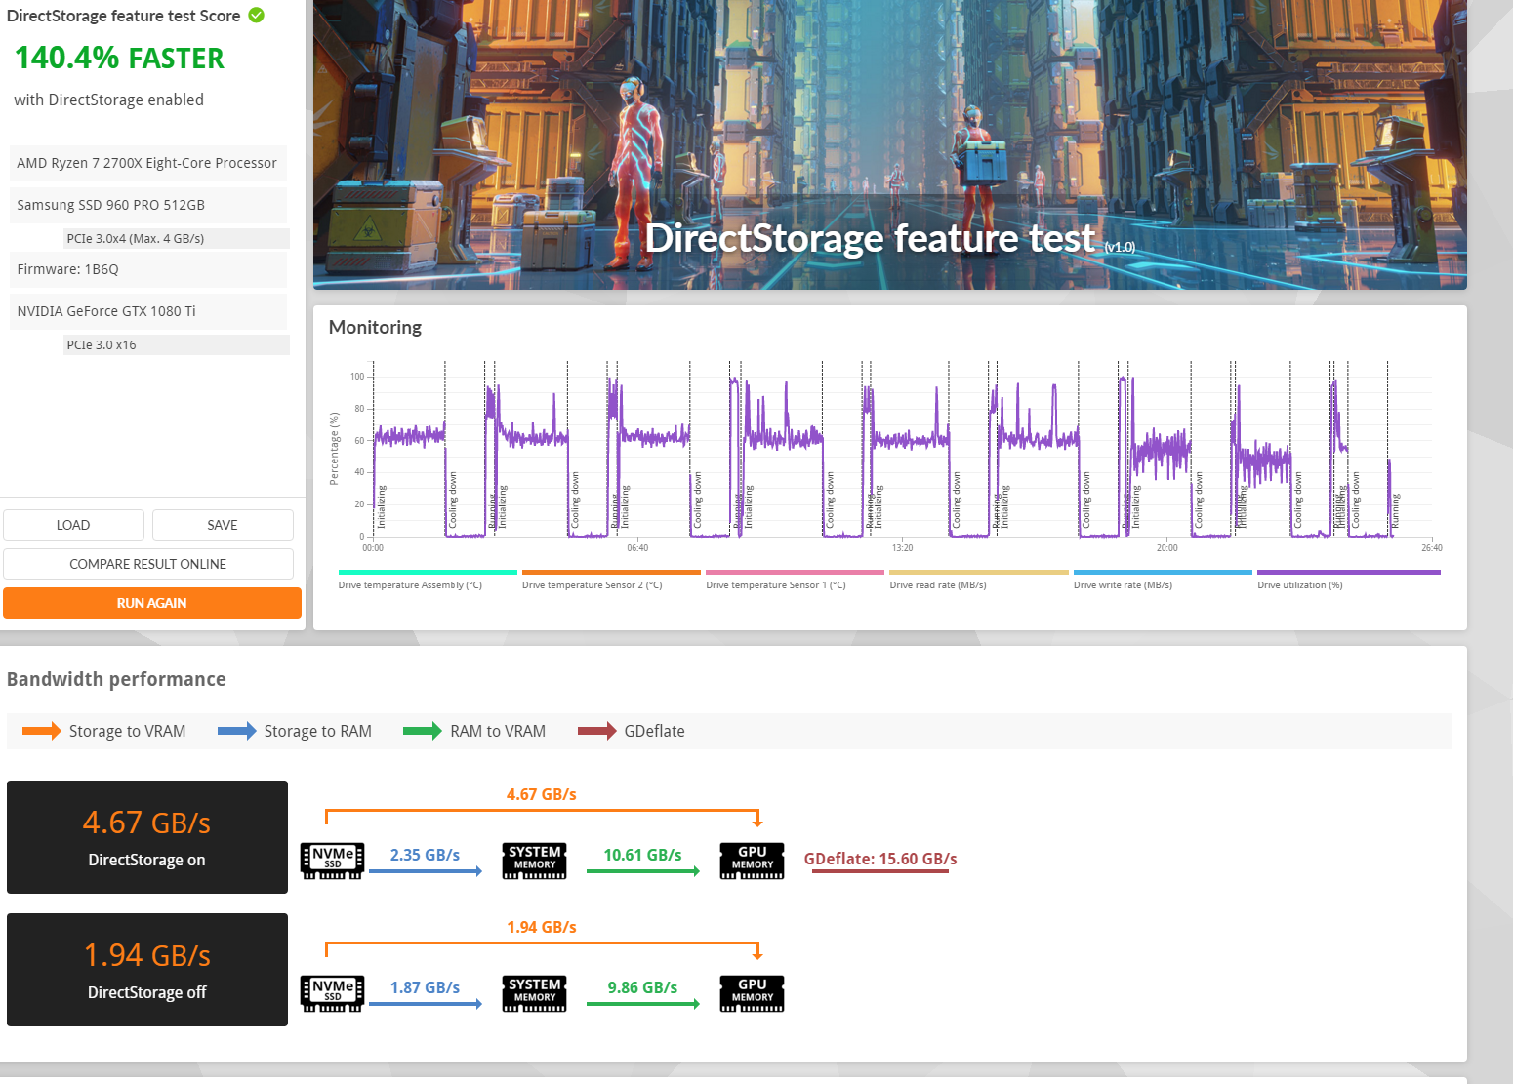Click the blue Storage to RAM arrow icon
The height and width of the screenshot is (1084, 1513).
pyautogui.click(x=234, y=730)
